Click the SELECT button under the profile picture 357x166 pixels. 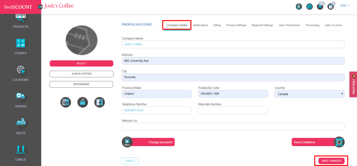[x=81, y=63]
